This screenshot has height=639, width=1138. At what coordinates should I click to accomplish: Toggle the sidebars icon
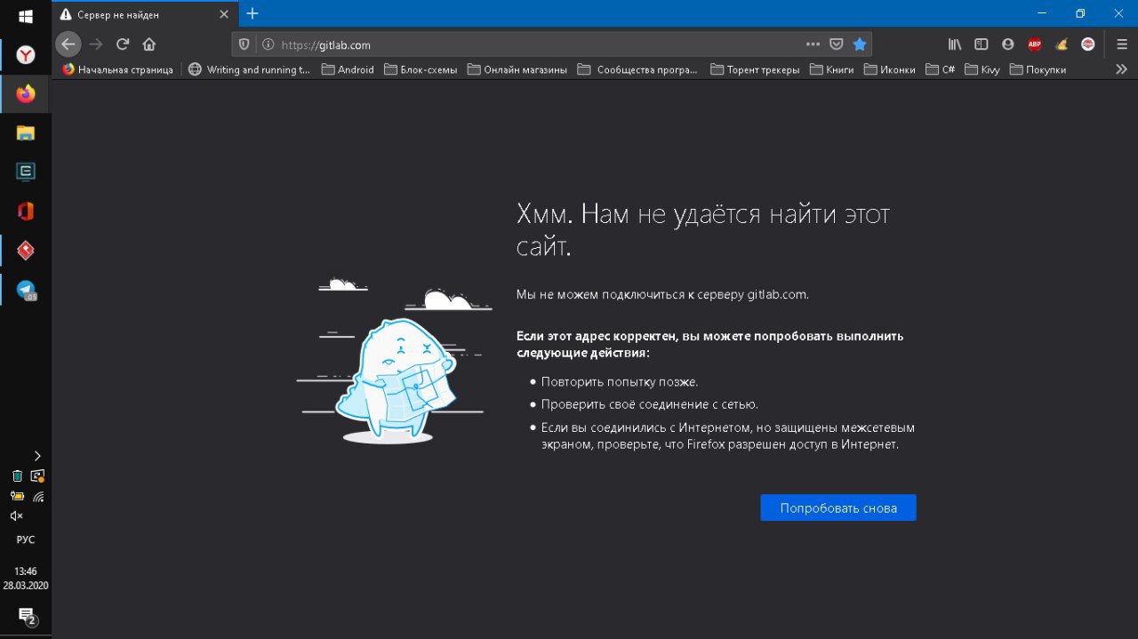pyautogui.click(x=982, y=44)
